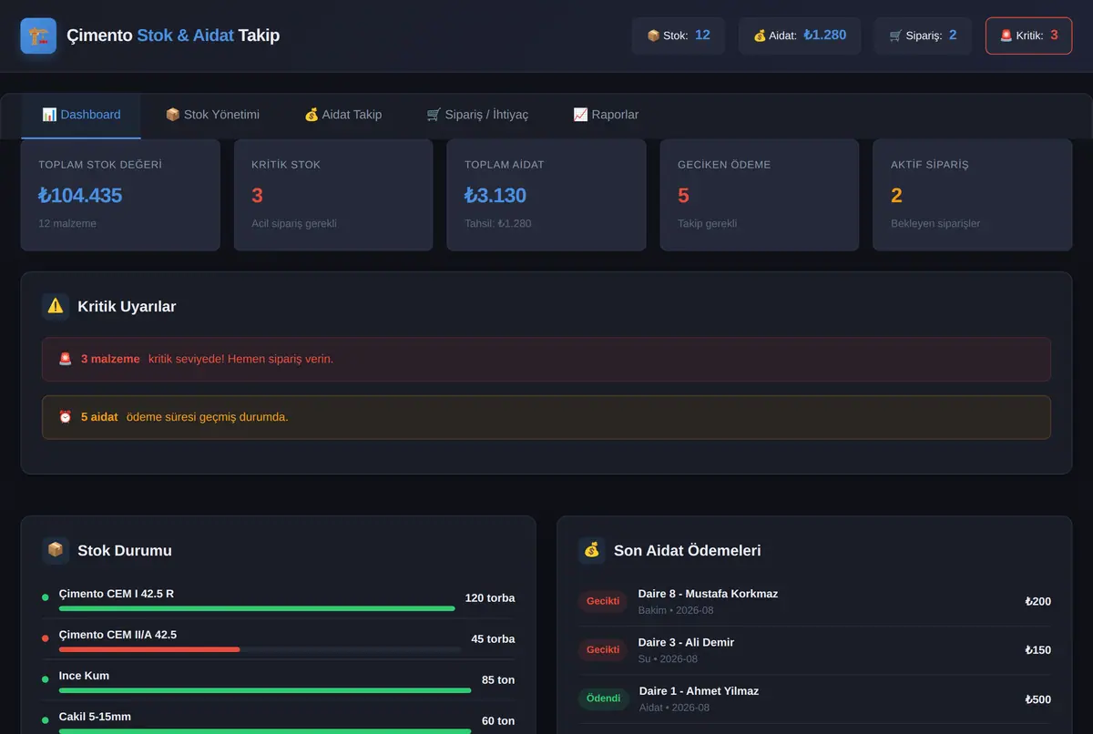Click the Sipariş: 2 header badge
This screenshot has width=1093, height=734.
[923, 36]
